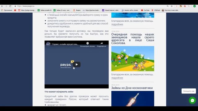The height and width of the screenshot is (111, 198).
Task: Open 'Займы ко Дню космонавтики' heading
Action: [132, 88]
